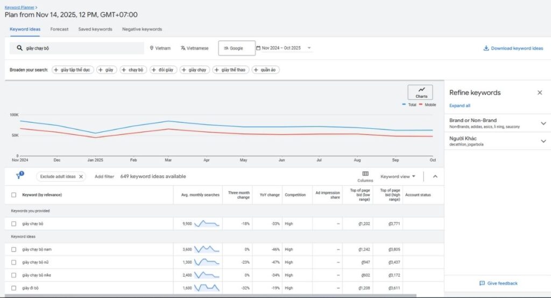Screen dimensions: 551x298
Task: Expand the Brand or Non-Brand section
Action: [x=543, y=123]
